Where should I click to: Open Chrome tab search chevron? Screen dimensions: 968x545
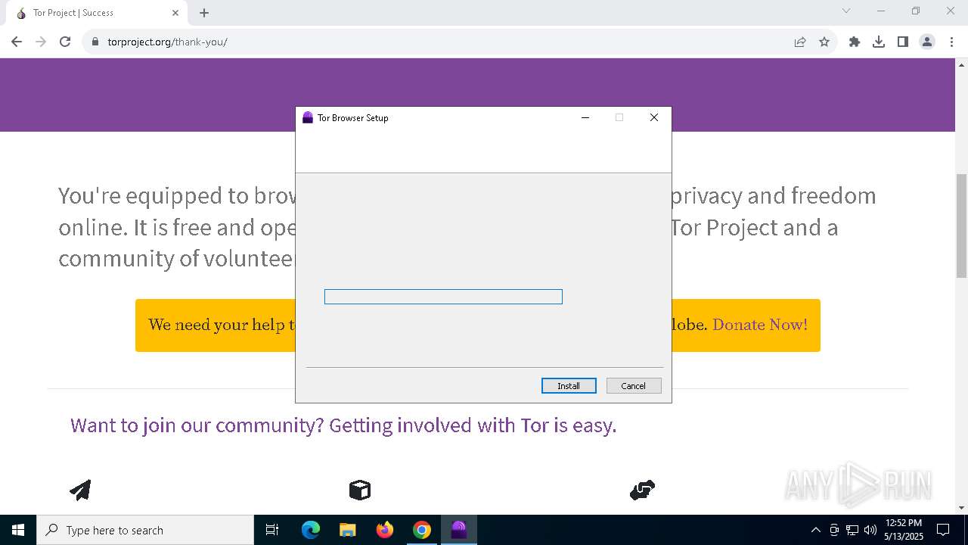point(846,11)
